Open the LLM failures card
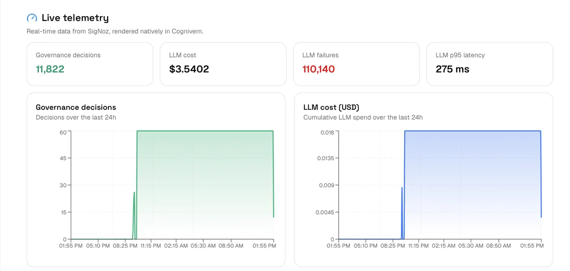The height and width of the screenshot is (271, 570). tap(357, 64)
